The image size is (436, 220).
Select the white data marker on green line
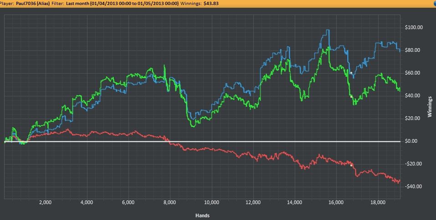tap(351, 96)
